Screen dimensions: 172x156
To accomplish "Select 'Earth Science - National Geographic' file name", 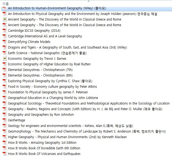I will (x=47, y=53).
